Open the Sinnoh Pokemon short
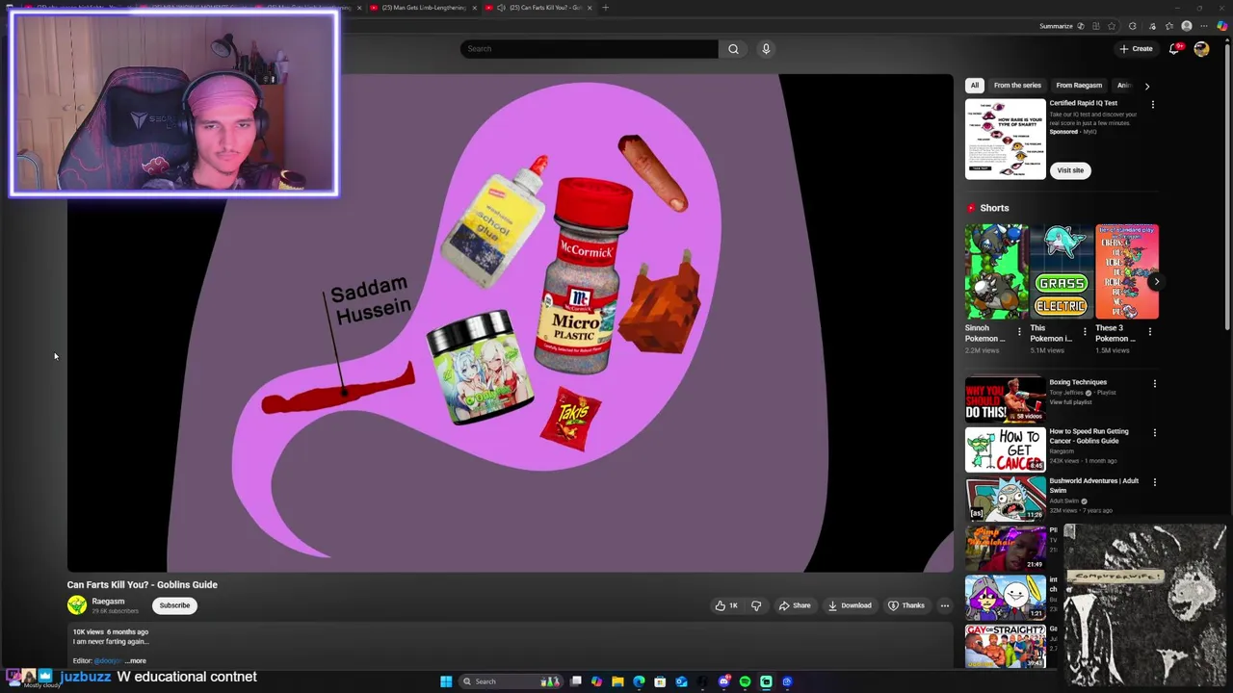 coord(996,271)
